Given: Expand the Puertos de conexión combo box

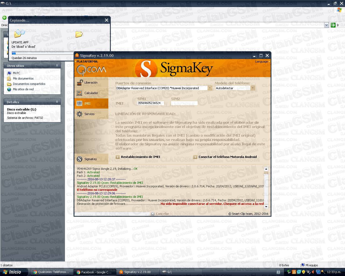Looking at the screenshot, I should tap(210, 88).
